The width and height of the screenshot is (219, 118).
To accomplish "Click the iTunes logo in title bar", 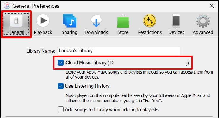I will coord(7,6).
